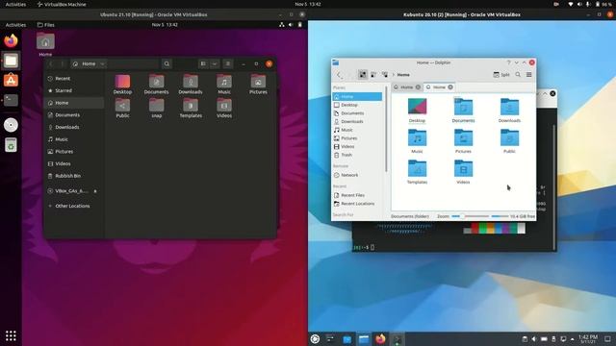Select Trash in Dolphin Places panel
616x346 pixels.
[357, 155]
